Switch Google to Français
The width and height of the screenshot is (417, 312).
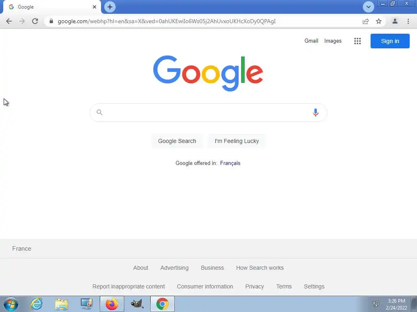click(230, 163)
